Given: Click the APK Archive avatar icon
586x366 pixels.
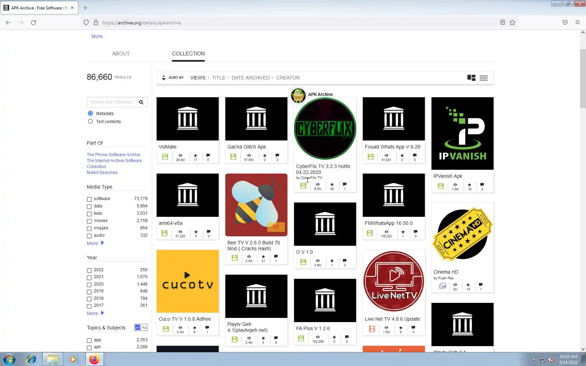Looking at the screenshot, I should (298, 95).
